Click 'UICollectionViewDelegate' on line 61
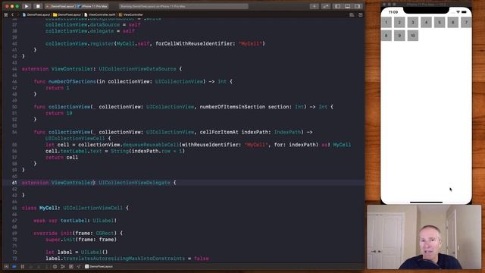The width and height of the screenshot is (485, 273). coord(135,183)
